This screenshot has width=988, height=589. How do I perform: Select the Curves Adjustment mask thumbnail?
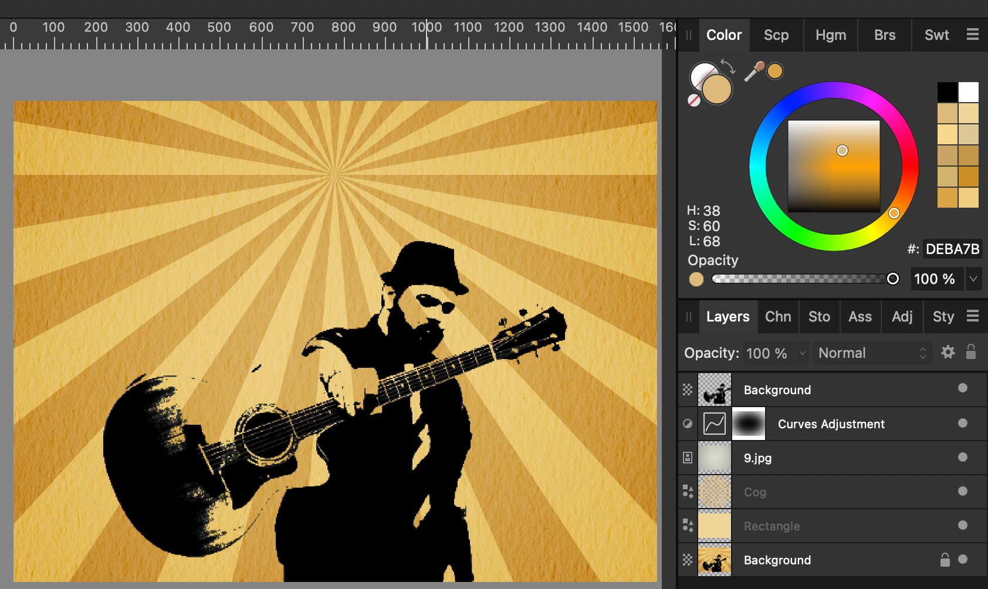pyautogui.click(x=749, y=424)
